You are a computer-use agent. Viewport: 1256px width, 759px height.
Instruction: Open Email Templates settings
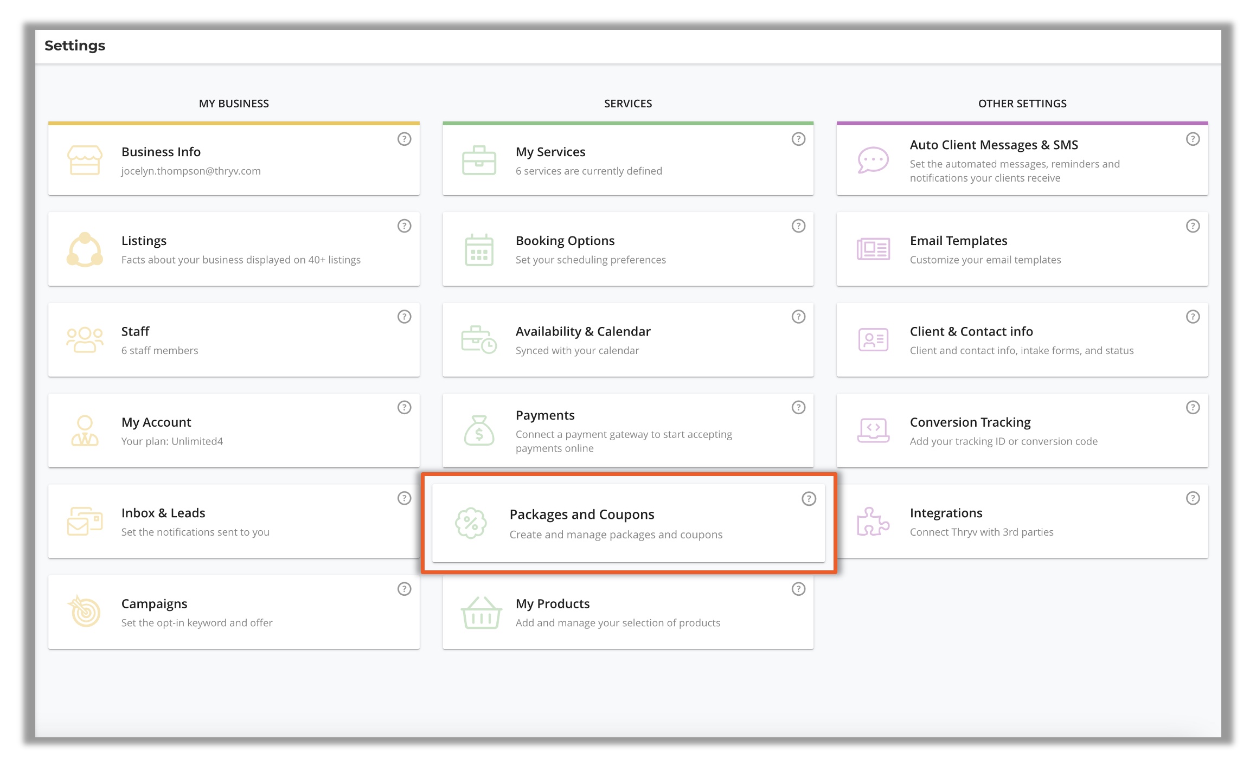[x=1022, y=249]
